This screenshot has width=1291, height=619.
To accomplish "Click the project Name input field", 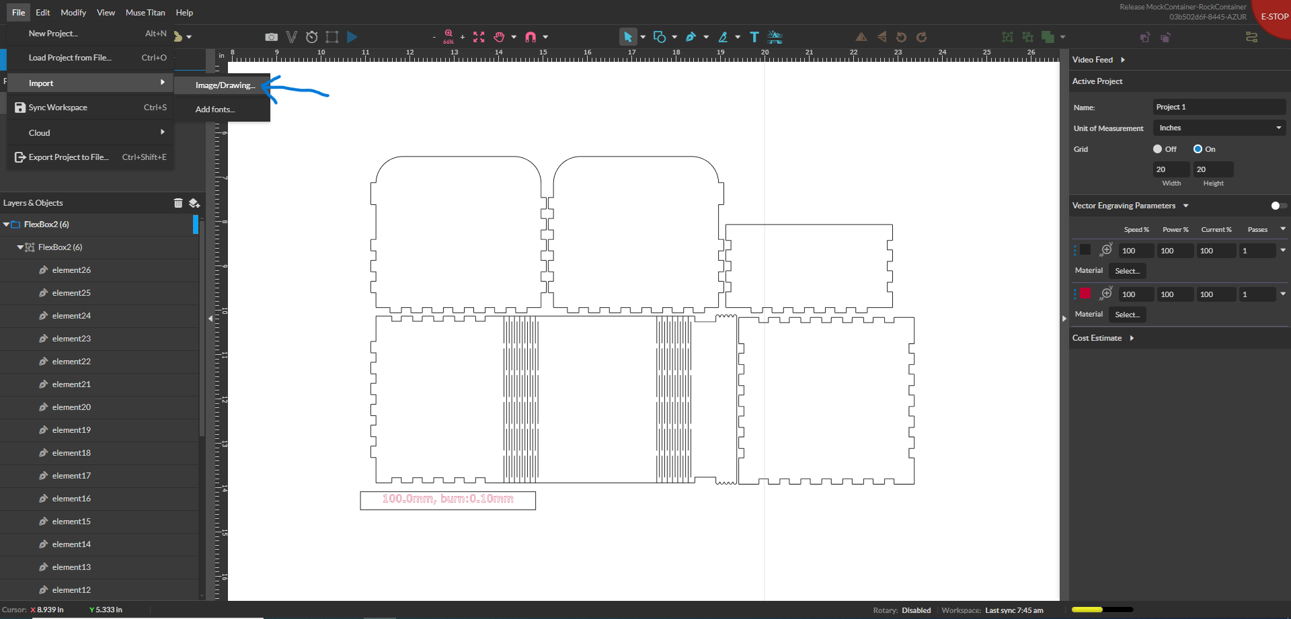I will tap(1220, 107).
